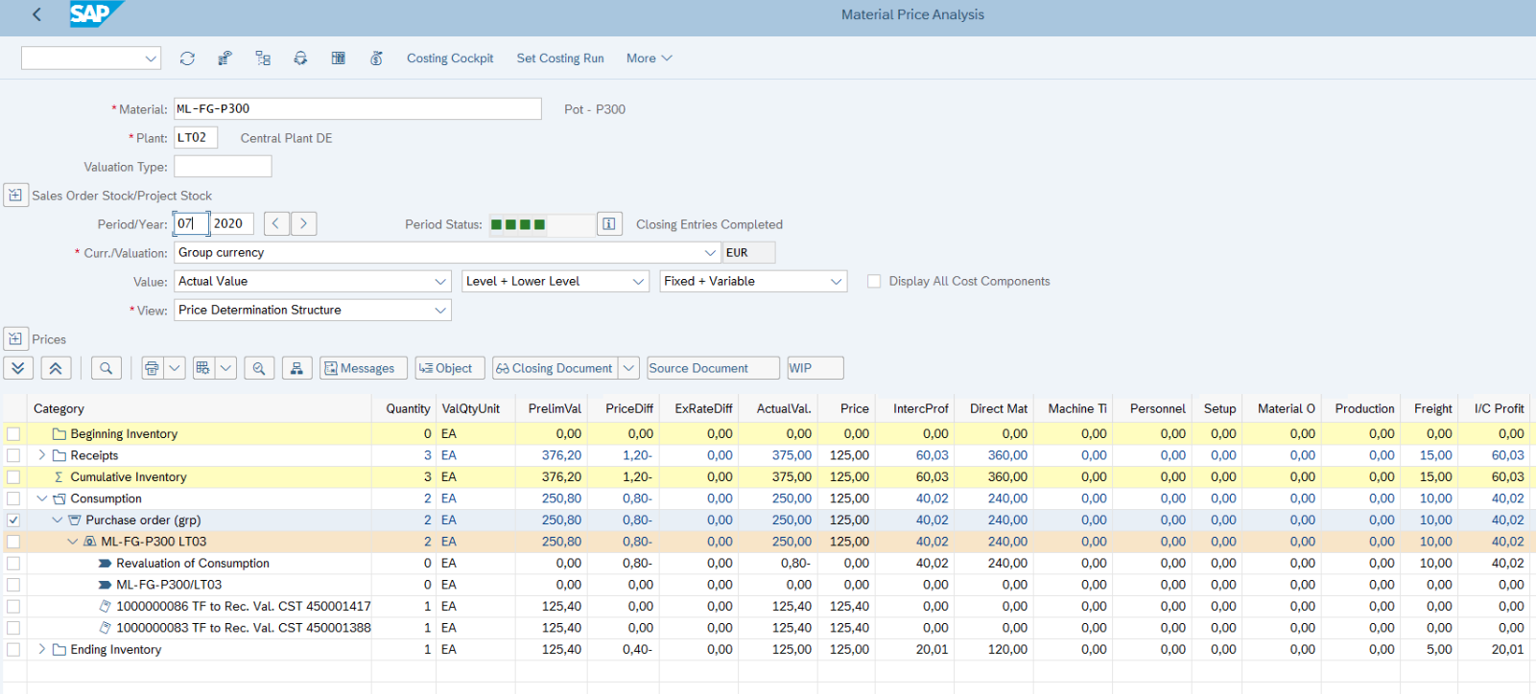Open the command field dropdown
The height and width of the screenshot is (694, 1536).
(151, 58)
